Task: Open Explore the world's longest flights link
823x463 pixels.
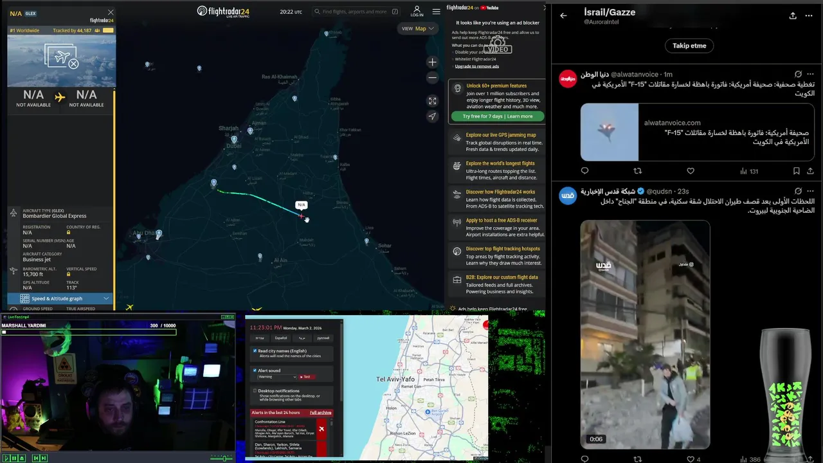Action: click(x=500, y=163)
